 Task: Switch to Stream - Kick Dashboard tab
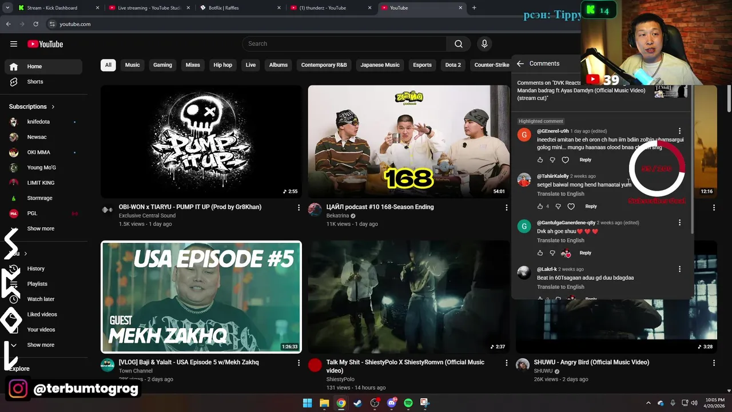point(59,8)
